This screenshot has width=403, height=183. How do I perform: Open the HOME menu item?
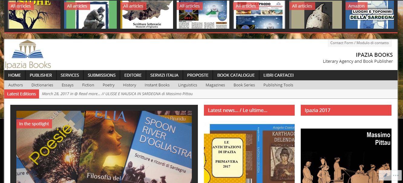[x=15, y=75]
